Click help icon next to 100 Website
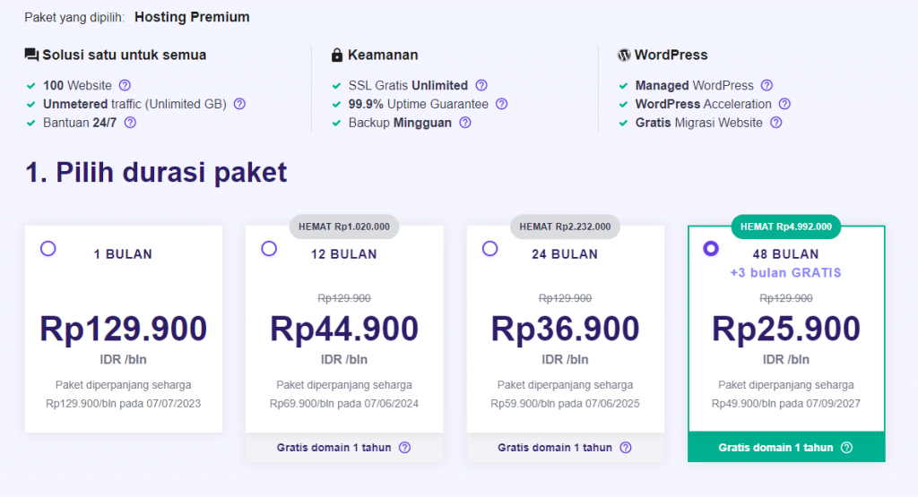 (x=125, y=86)
